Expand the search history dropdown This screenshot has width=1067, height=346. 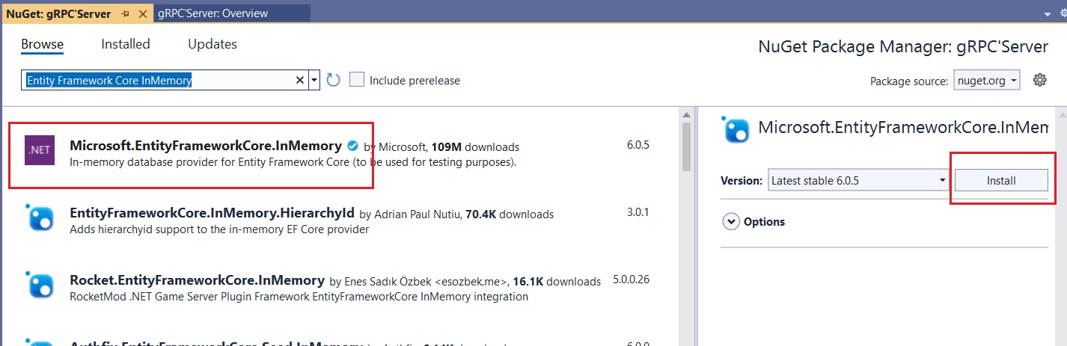tap(314, 80)
